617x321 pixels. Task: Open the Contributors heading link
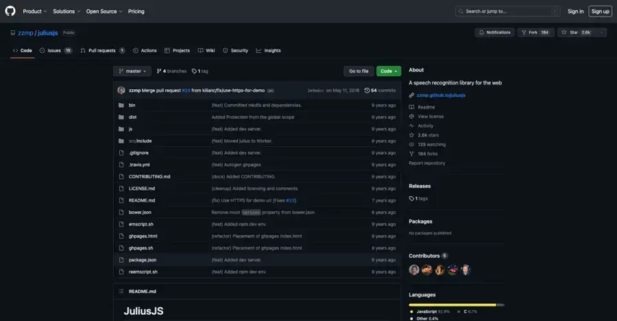coord(428,256)
